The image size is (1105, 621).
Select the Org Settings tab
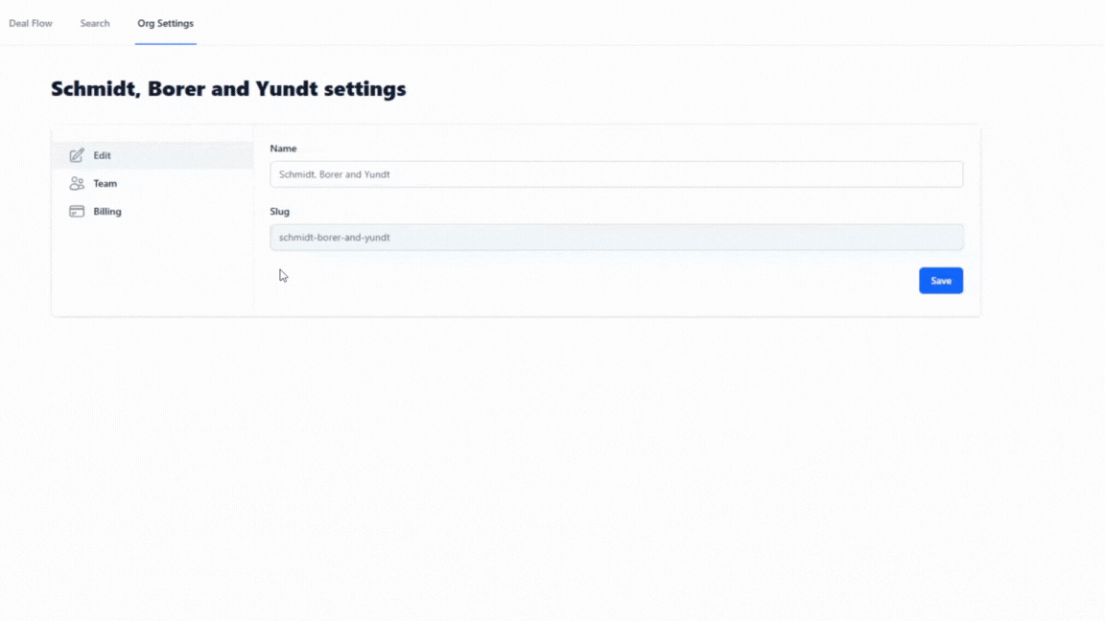166,23
